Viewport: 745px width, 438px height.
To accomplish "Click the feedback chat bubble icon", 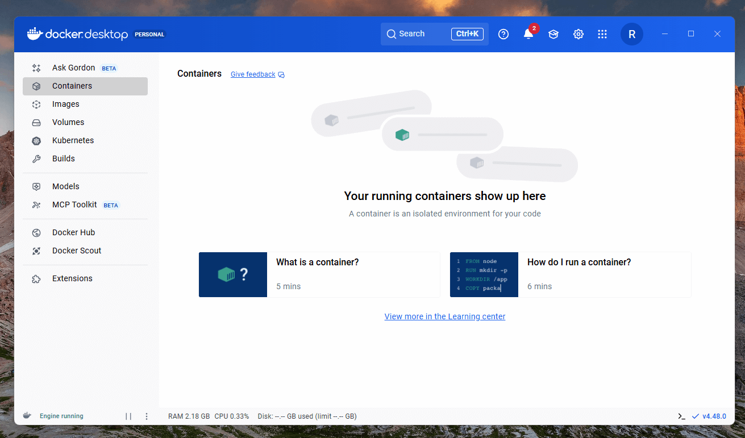I will [x=281, y=75].
